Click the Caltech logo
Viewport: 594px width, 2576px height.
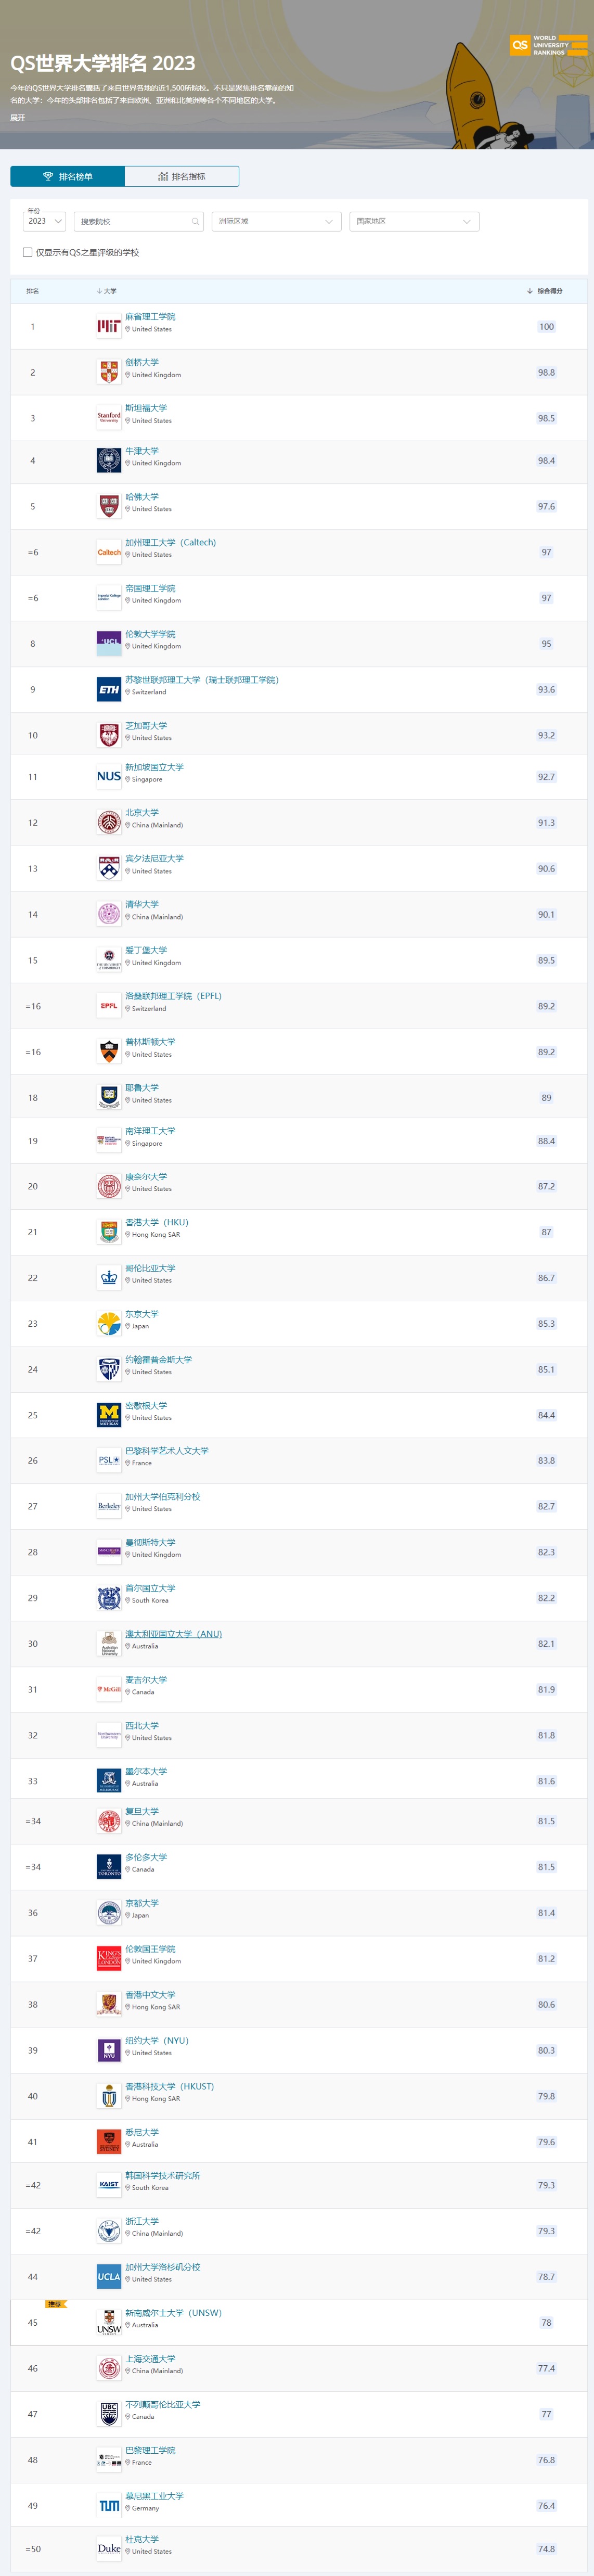pos(108,552)
